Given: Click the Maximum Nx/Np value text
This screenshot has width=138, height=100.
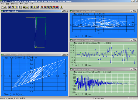Looking at the screenshot, I should 87,14.
